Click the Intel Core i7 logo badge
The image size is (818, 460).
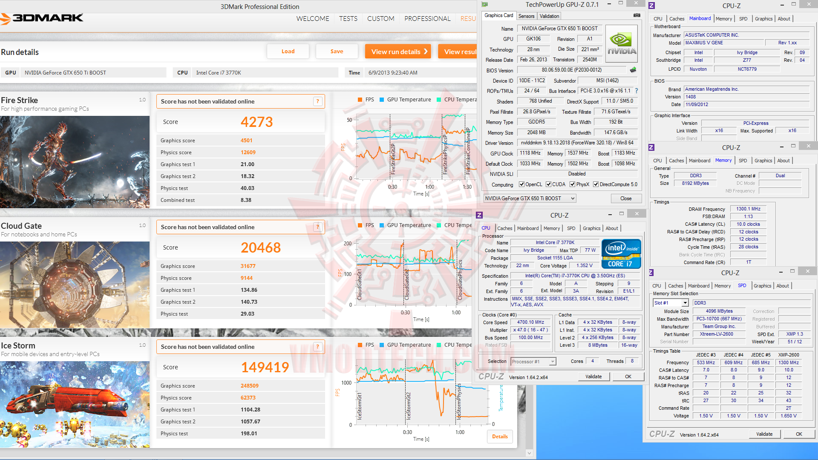pyautogui.click(x=621, y=254)
